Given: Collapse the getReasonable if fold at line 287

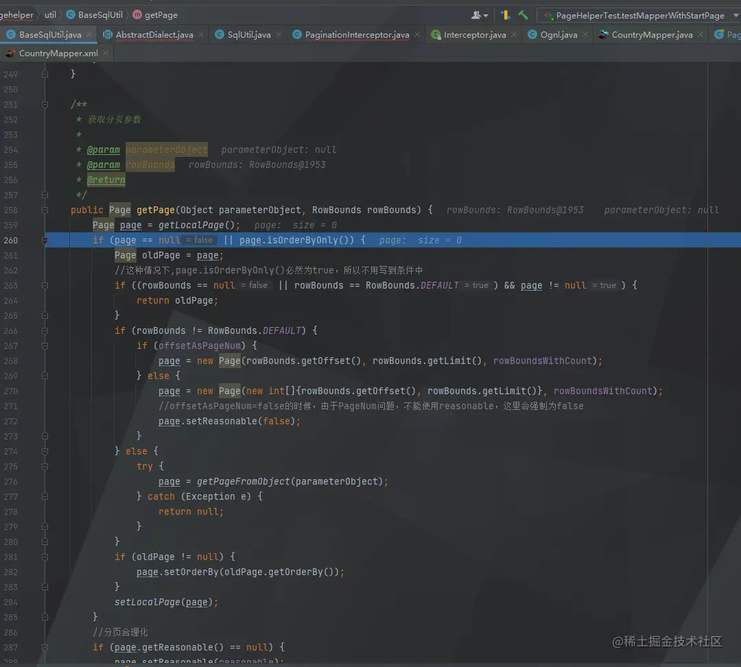Looking at the screenshot, I should point(45,648).
